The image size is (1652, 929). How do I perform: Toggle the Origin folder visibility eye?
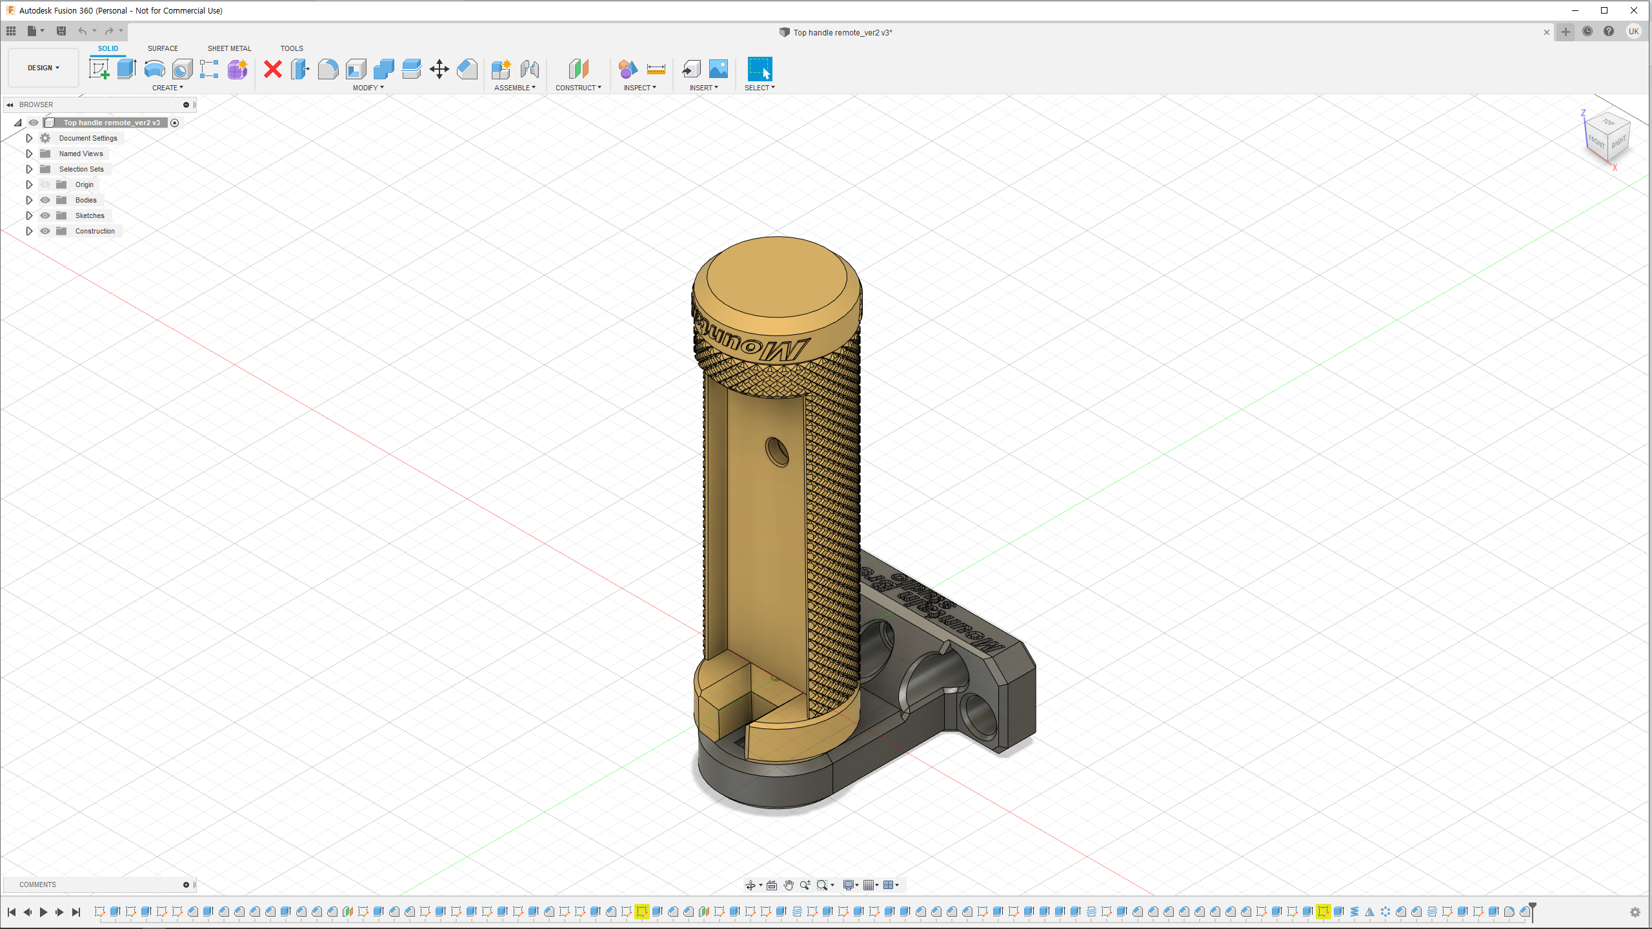(x=45, y=185)
